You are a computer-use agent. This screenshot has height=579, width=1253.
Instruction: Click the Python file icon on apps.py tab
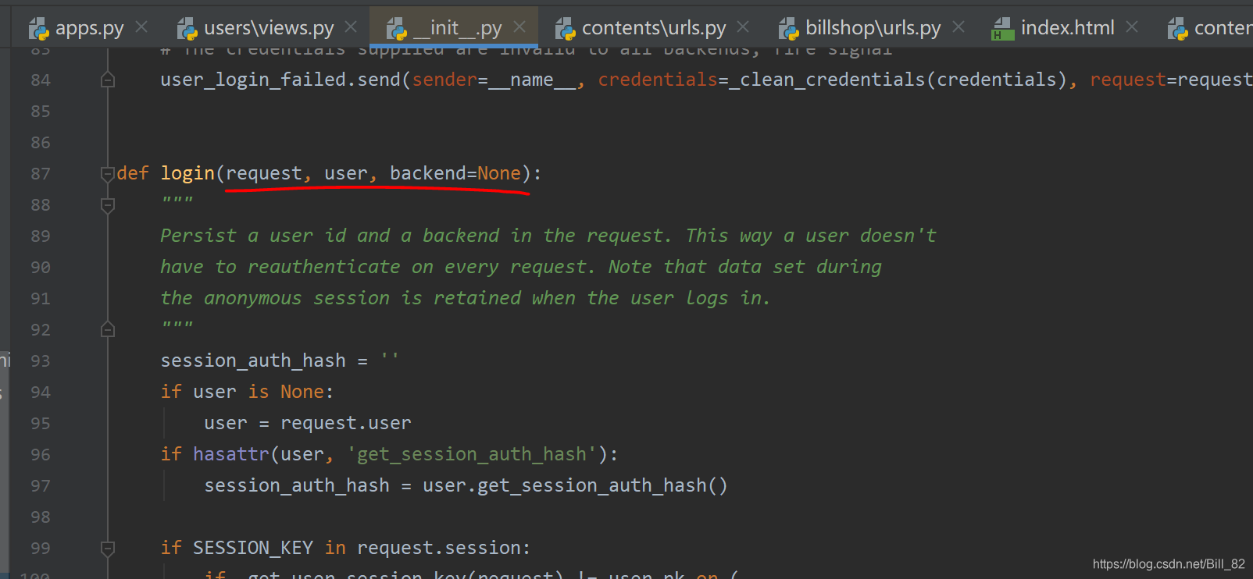click(39, 30)
